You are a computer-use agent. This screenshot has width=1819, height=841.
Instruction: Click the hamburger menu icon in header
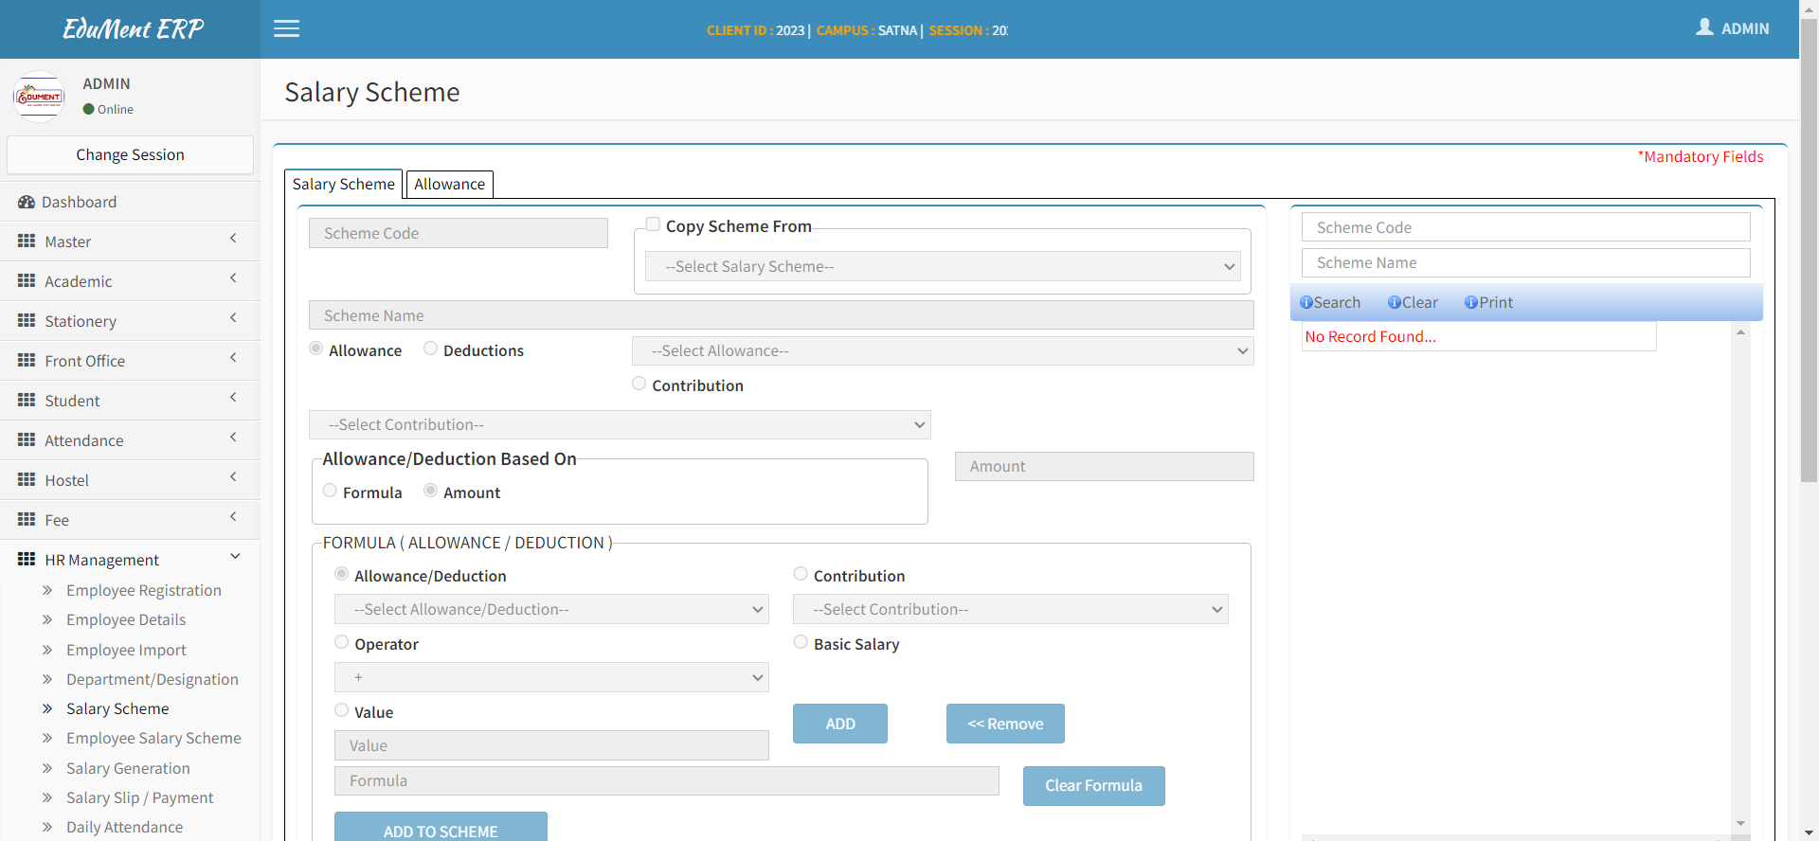286,28
